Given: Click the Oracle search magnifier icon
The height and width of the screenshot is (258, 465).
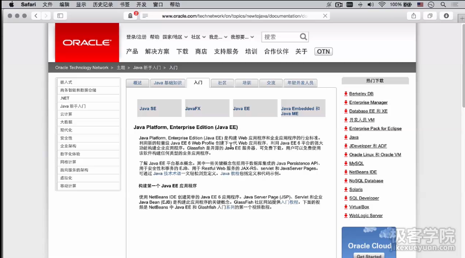Looking at the screenshot, I should (303, 37).
